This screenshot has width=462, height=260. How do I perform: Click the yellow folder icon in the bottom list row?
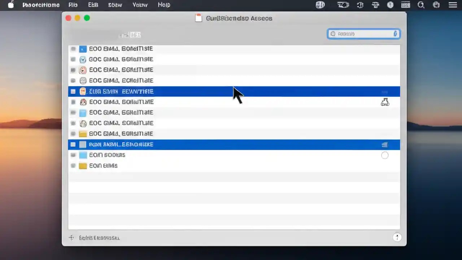[x=83, y=165]
